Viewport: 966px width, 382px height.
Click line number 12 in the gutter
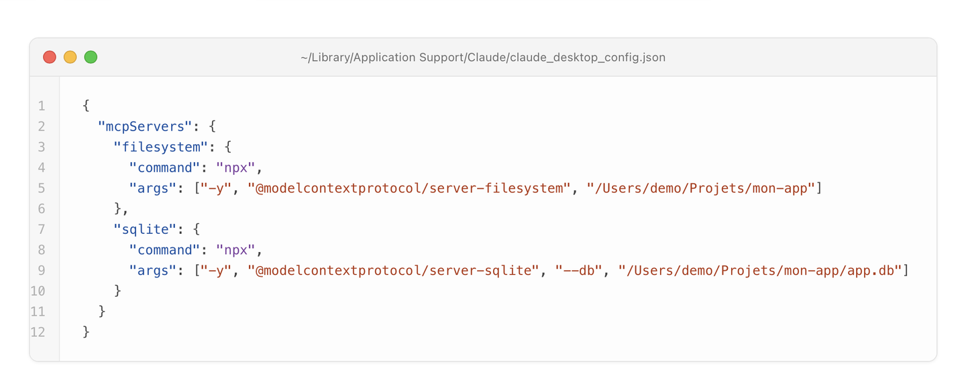pyautogui.click(x=38, y=332)
